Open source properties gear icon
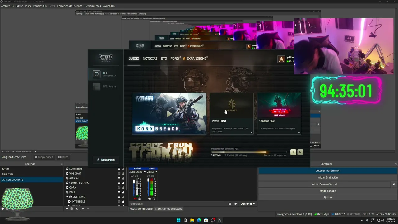This screenshot has height=224, width=398. coord(77,209)
